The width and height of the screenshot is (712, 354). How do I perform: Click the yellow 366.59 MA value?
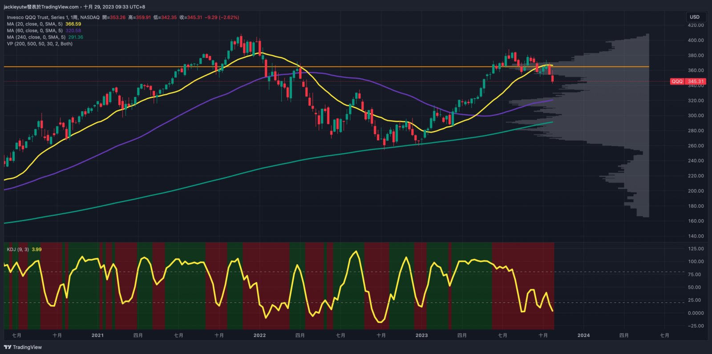tap(73, 24)
